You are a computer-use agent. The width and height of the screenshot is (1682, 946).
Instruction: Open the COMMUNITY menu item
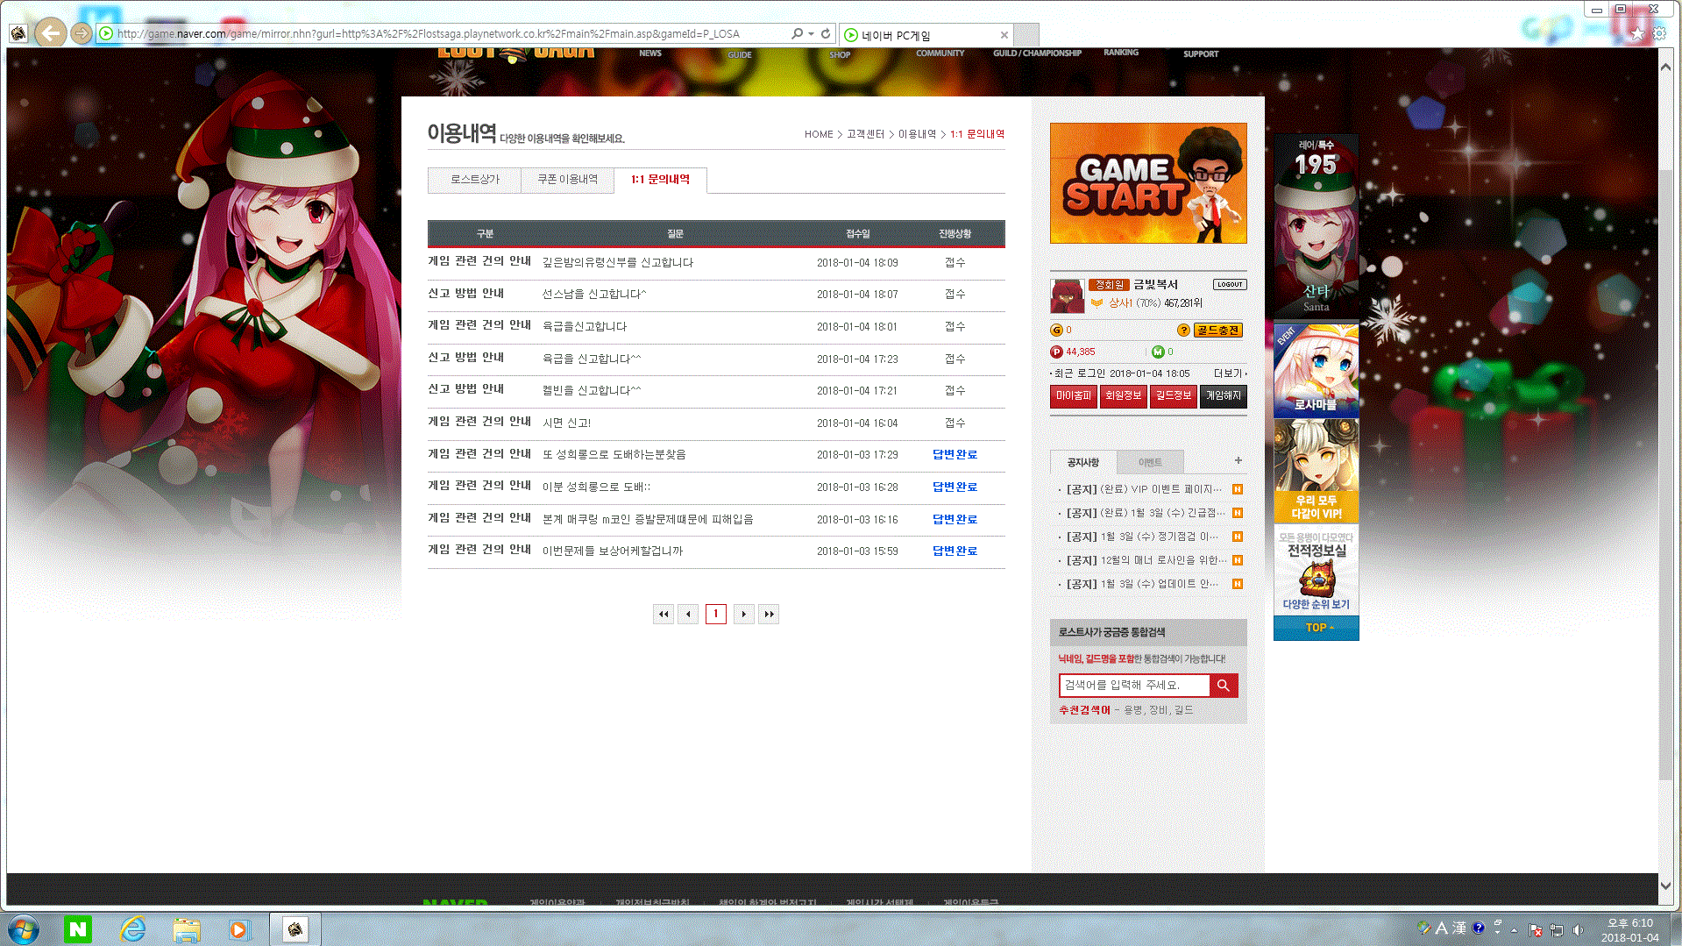[x=940, y=53]
